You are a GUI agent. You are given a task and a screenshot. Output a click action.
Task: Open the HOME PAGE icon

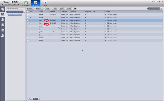[26, 3]
